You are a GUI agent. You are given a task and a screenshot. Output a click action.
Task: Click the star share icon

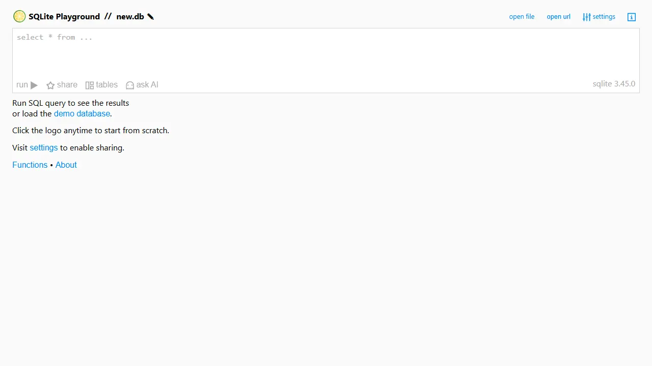tap(50, 85)
